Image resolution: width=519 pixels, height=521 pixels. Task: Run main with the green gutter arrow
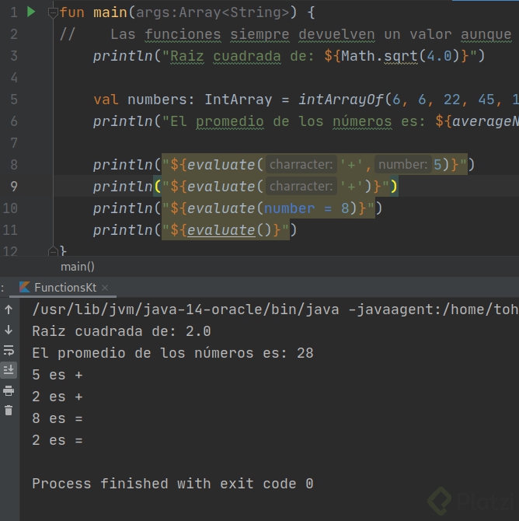(31, 12)
